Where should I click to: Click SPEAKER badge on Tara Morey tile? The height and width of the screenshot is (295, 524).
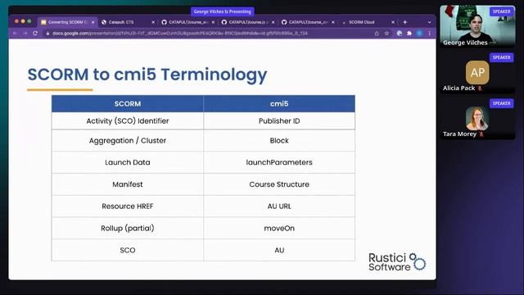coord(501,103)
